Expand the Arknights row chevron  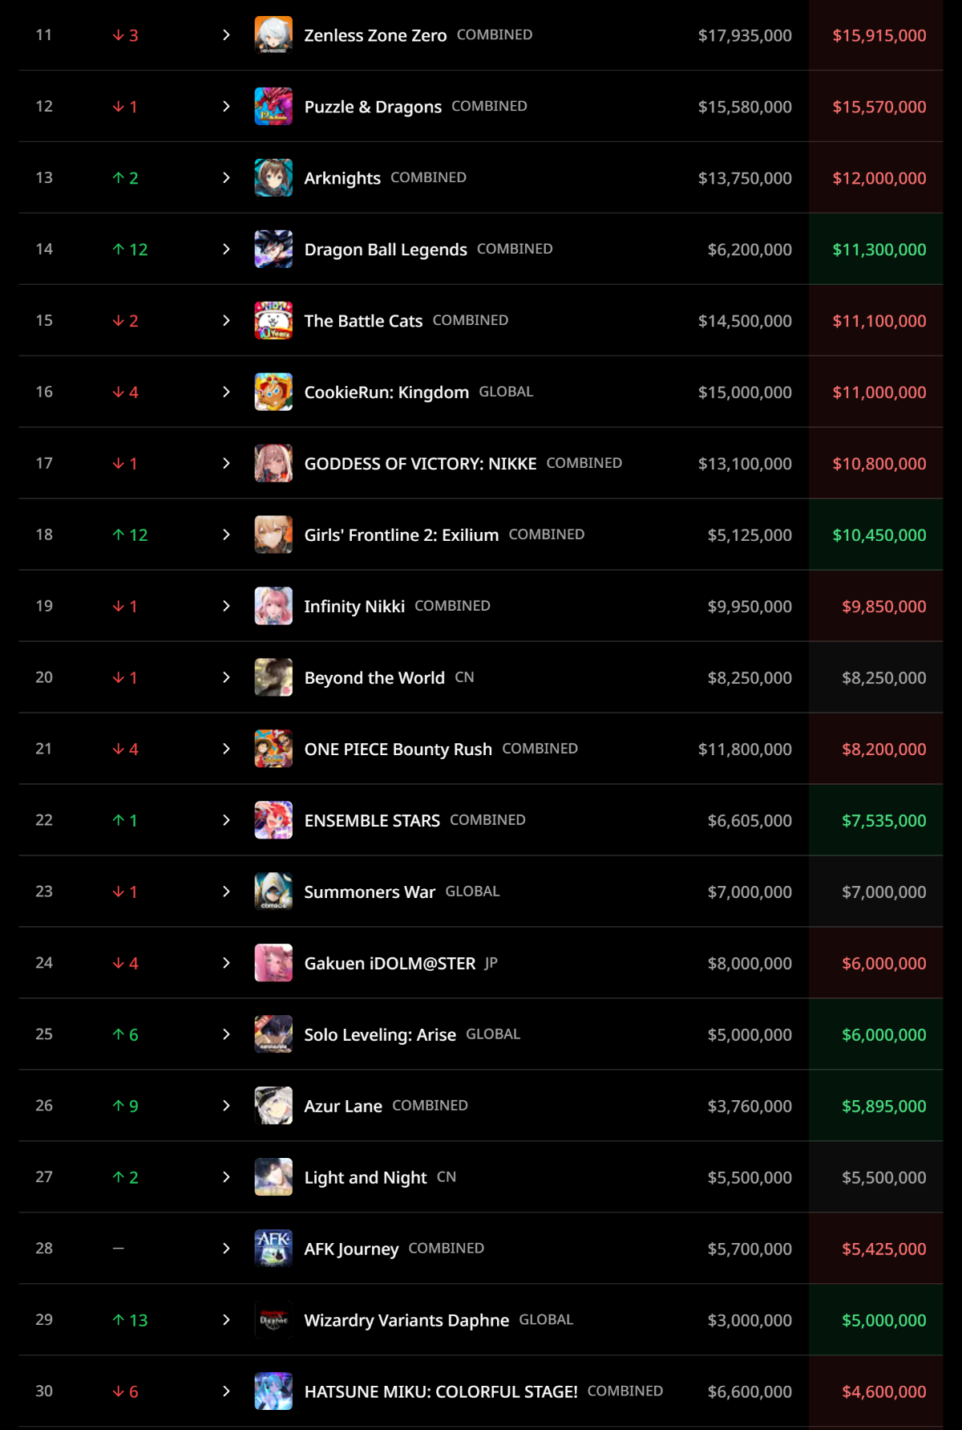[x=226, y=178]
